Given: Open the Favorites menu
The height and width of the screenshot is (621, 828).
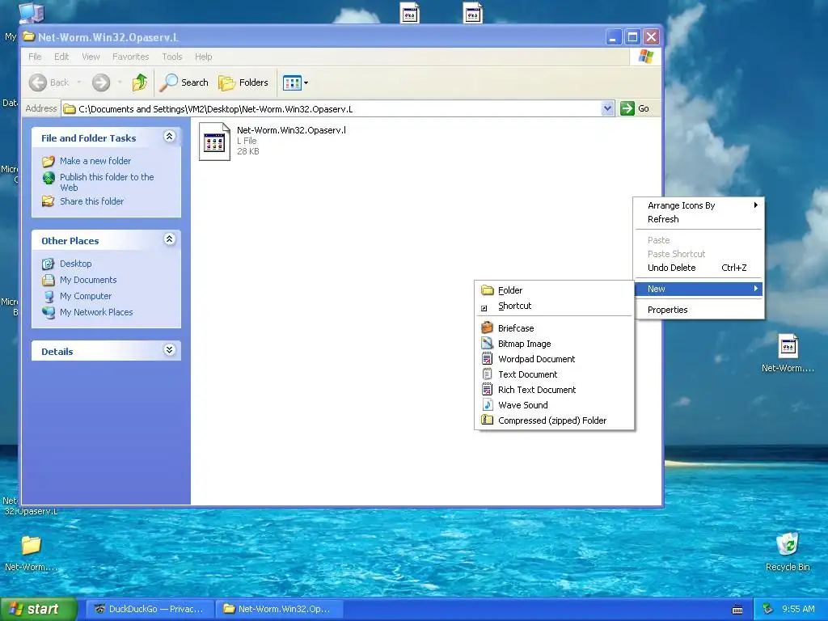Looking at the screenshot, I should 130,57.
